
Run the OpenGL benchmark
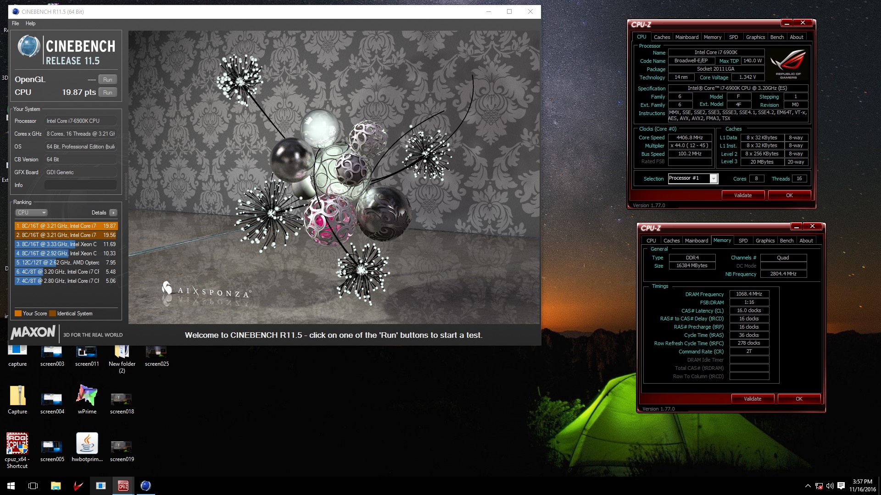[x=107, y=79]
